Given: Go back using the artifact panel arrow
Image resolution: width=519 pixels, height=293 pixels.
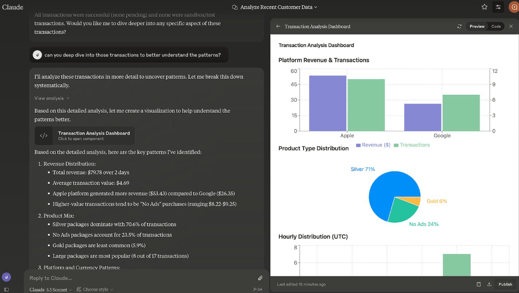Looking at the screenshot, I should [278, 26].
